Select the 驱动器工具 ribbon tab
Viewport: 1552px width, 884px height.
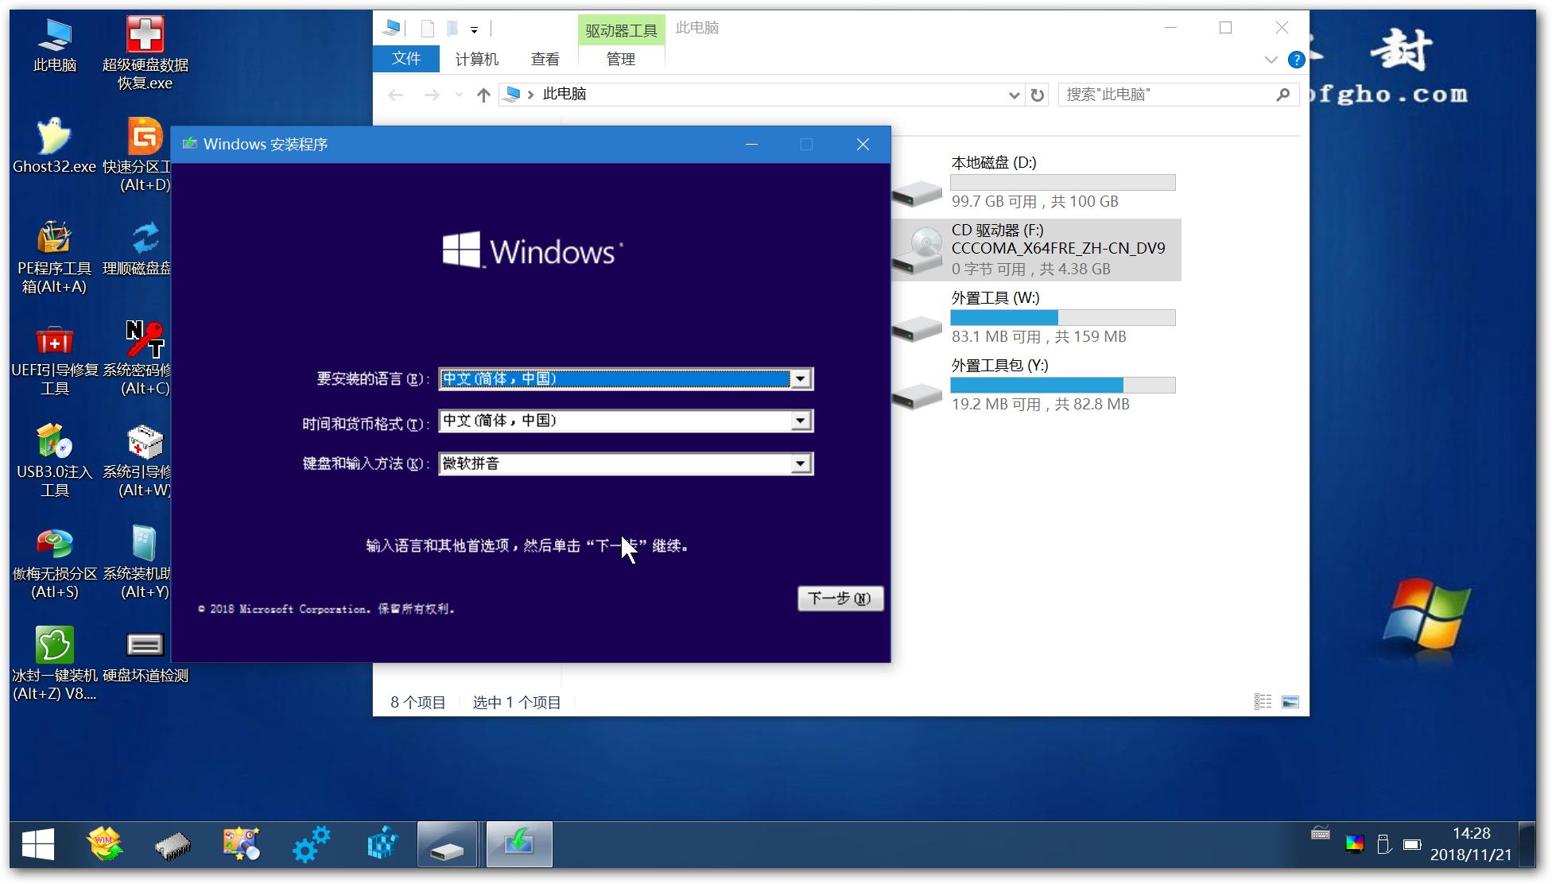[x=621, y=29]
